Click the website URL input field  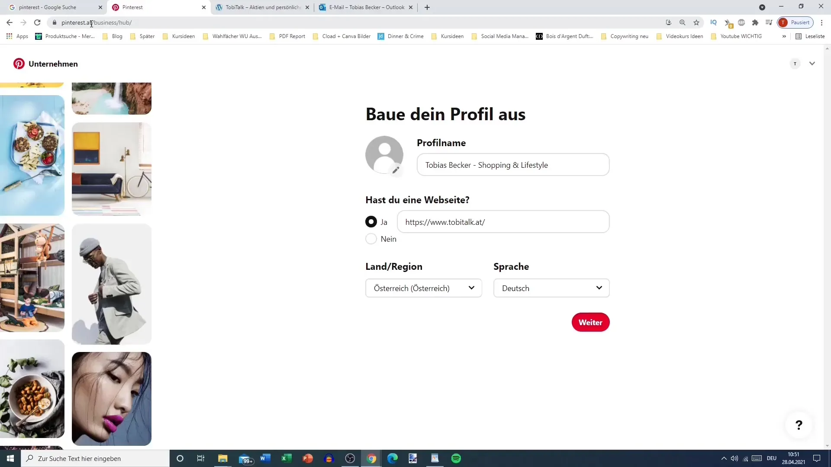503,222
